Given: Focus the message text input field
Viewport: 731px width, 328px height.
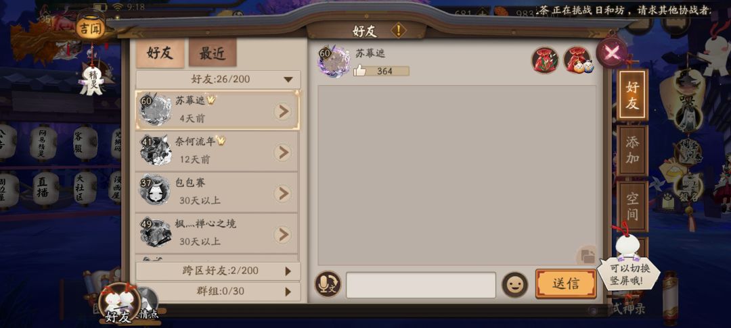Looking at the screenshot, I should (x=420, y=285).
